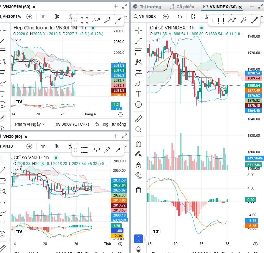Viewport: 264px width, 253px height.
Task: Open chart settings gear on VNINDEX time axis
Action: (255, 244)
